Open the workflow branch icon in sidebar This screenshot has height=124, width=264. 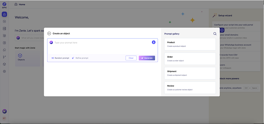tap(4, 57)
